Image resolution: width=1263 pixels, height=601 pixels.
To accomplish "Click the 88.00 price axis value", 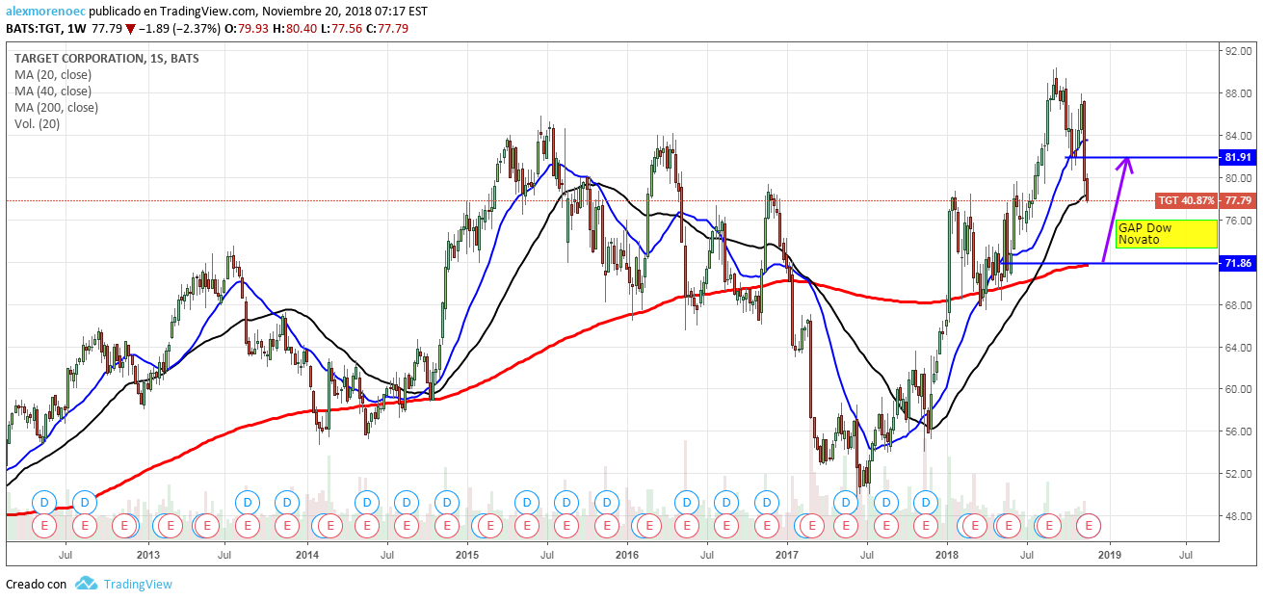I will pos(1237,93).
